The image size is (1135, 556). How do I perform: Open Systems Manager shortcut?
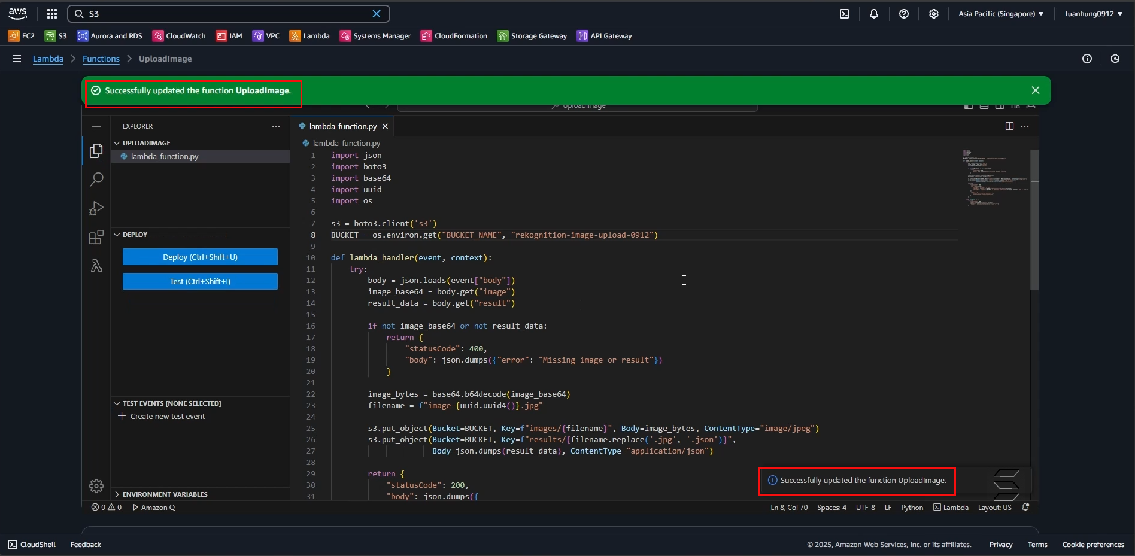375,36
